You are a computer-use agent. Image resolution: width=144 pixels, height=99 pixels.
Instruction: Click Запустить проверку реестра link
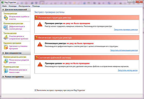point(126,29)
